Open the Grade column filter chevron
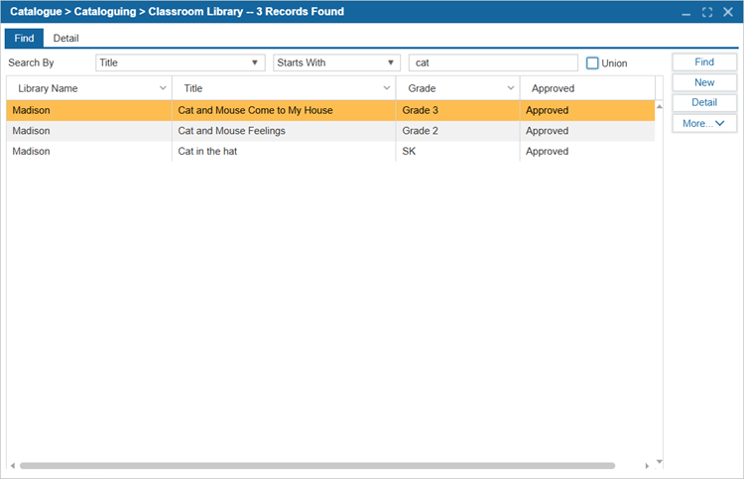Screen dimensions: 744x479 click(511, 88)
